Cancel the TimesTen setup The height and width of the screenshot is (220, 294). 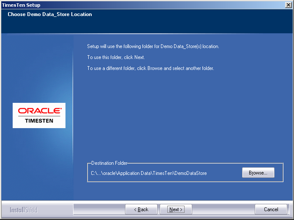[x=271, y=209]
